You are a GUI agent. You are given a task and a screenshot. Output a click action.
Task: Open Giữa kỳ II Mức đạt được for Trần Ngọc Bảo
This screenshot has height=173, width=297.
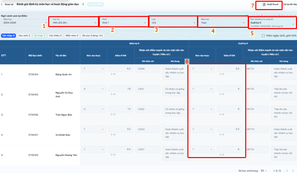(93, 109)
